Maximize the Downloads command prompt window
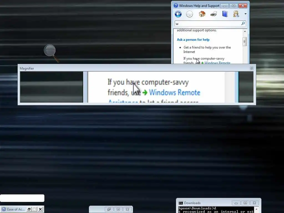 click(x=245, y=203)
